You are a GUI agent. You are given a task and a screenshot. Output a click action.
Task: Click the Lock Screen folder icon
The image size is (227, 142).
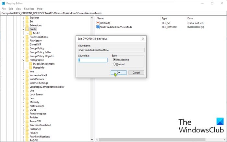click(27, 94)
